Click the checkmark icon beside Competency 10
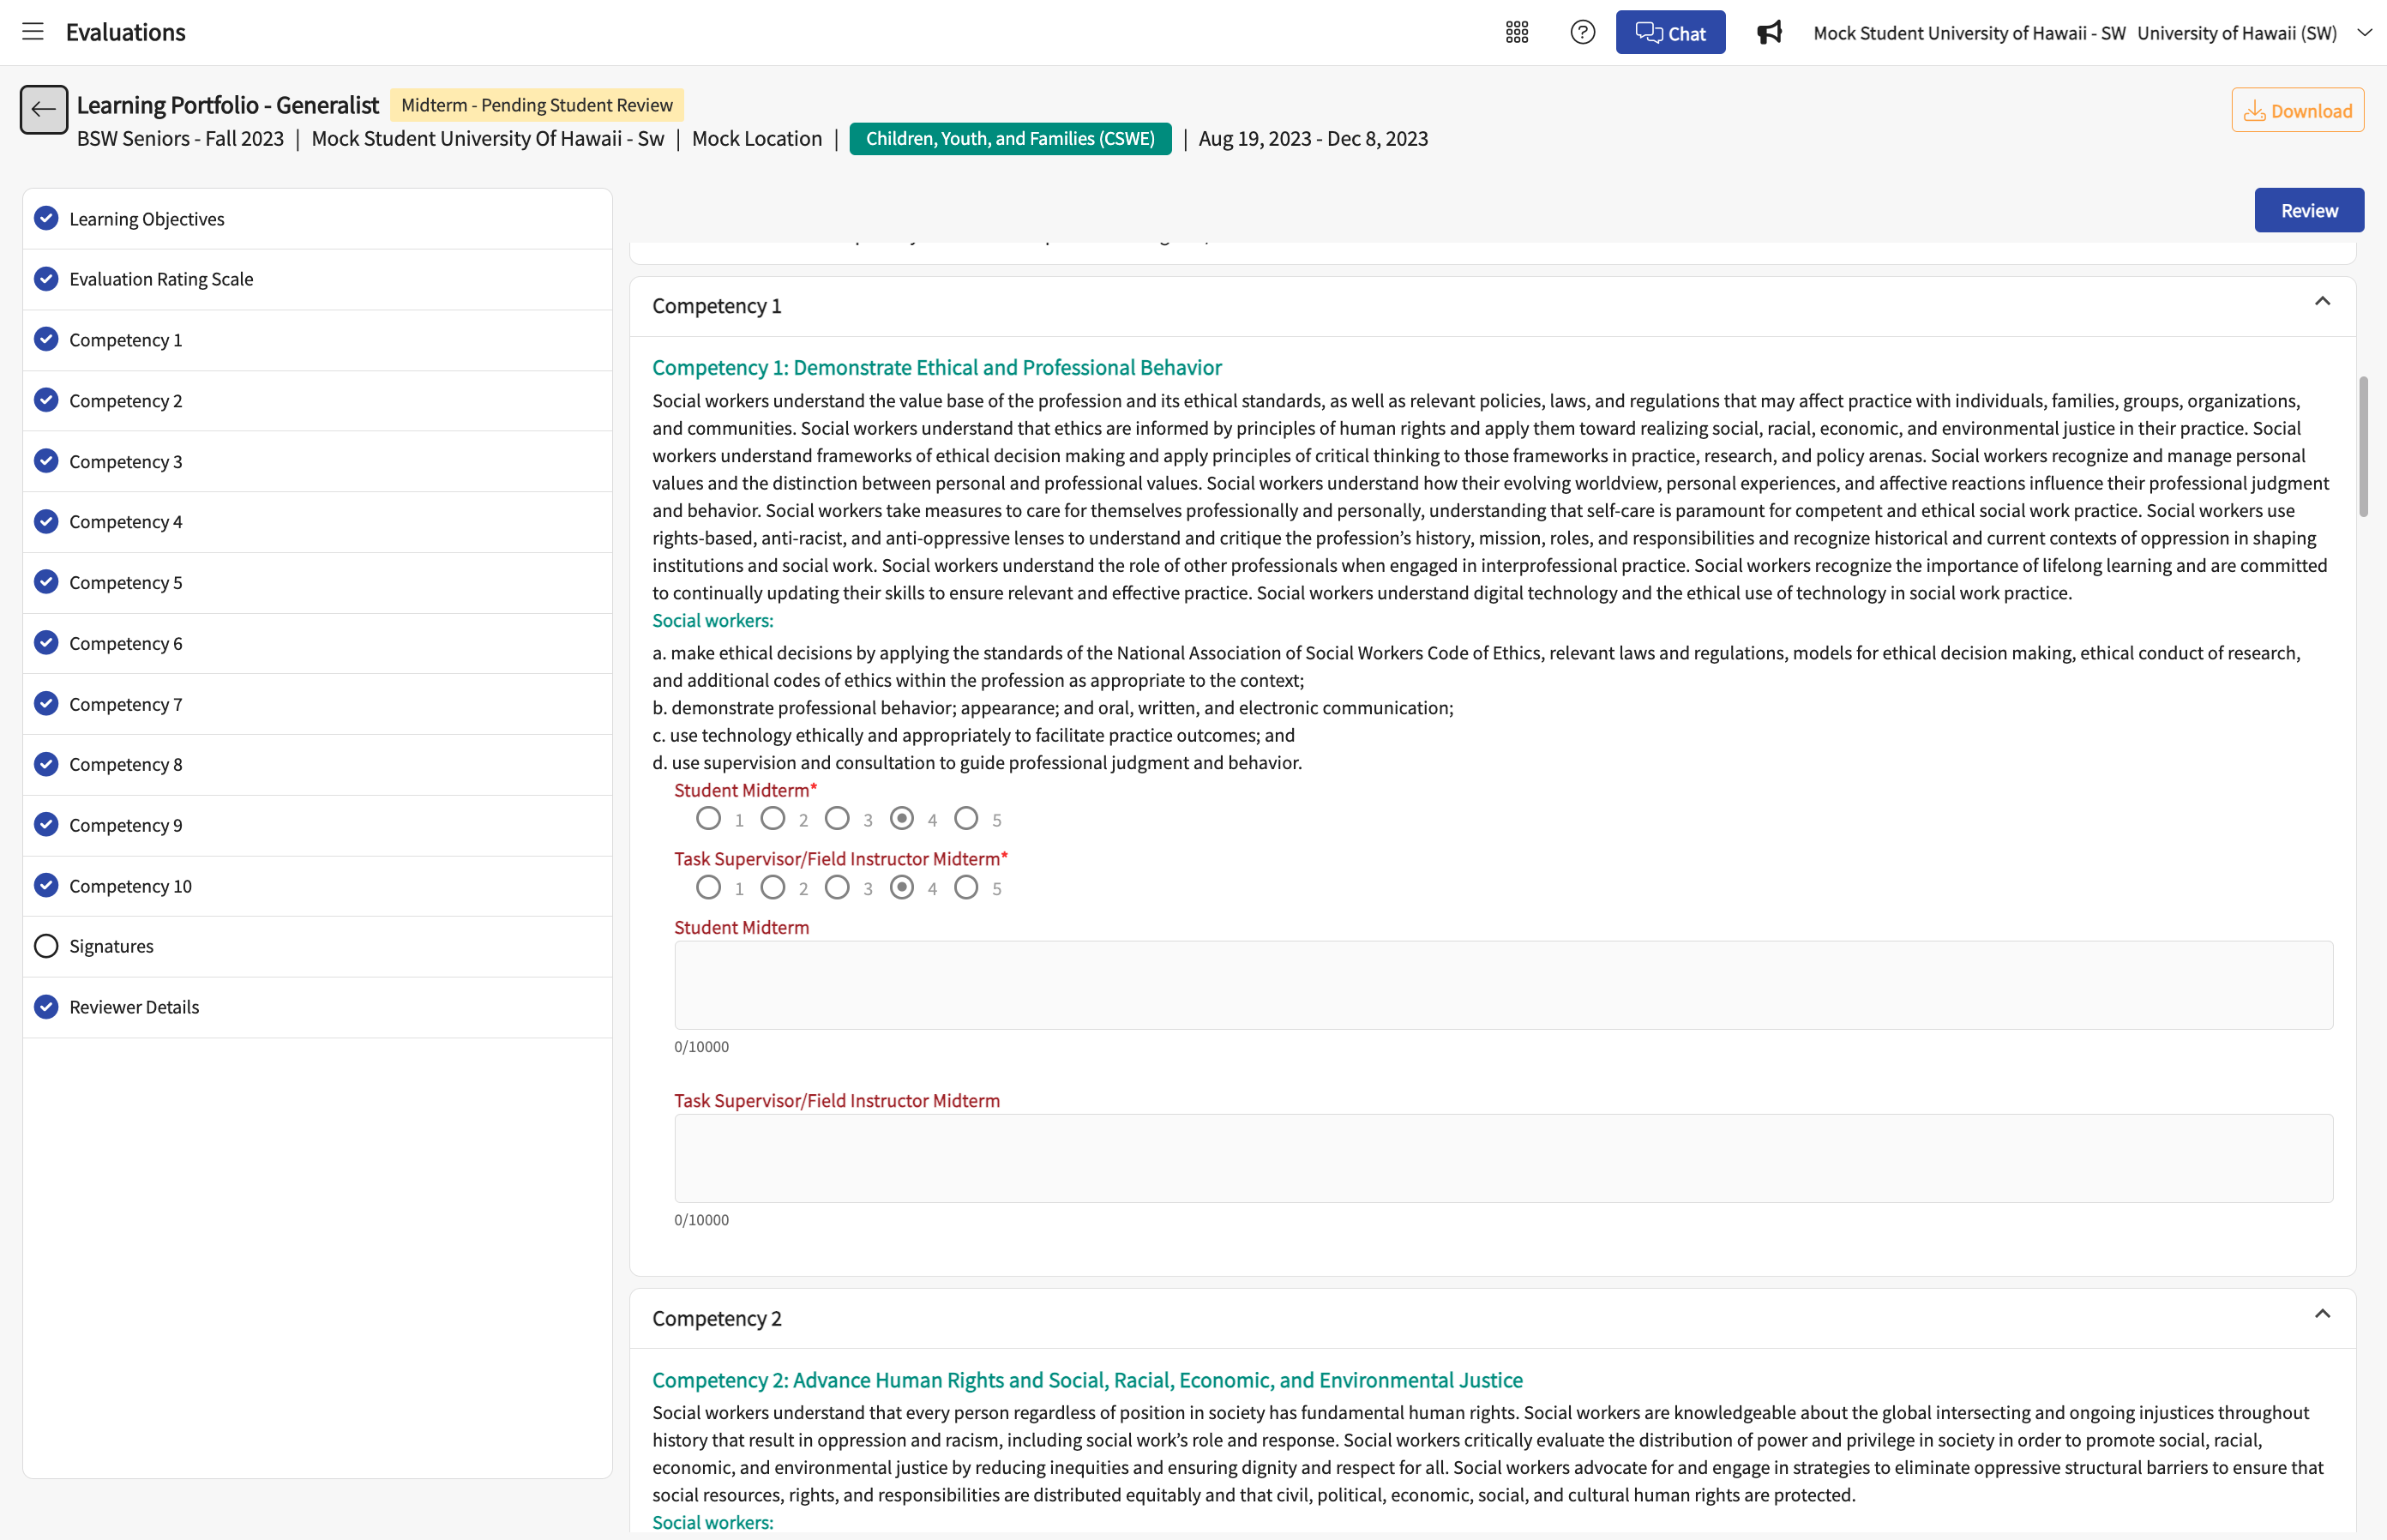The height and width of the screenshot is (1540, 2387). 46,885
